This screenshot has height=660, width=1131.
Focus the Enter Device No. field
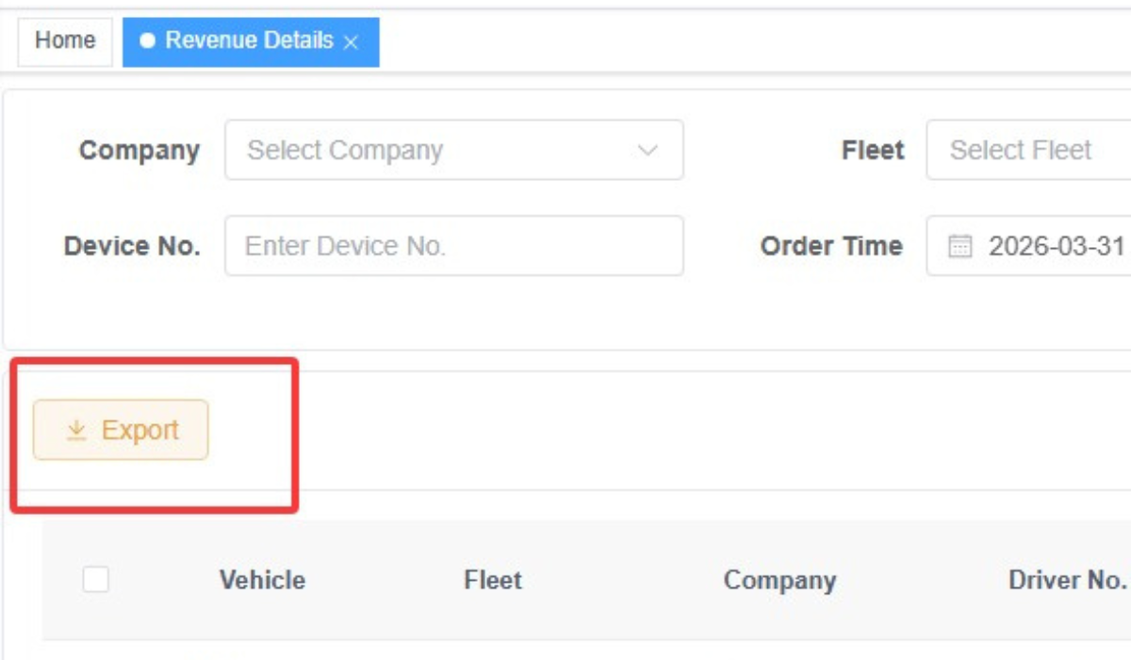click(453, 246)
